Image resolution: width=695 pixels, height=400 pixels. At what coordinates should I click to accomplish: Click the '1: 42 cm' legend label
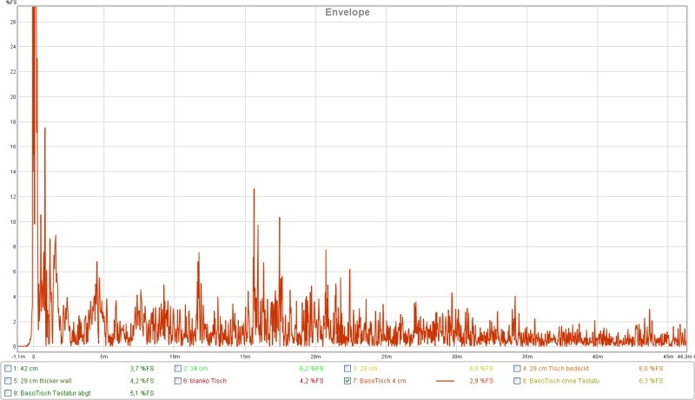[26, 368]
